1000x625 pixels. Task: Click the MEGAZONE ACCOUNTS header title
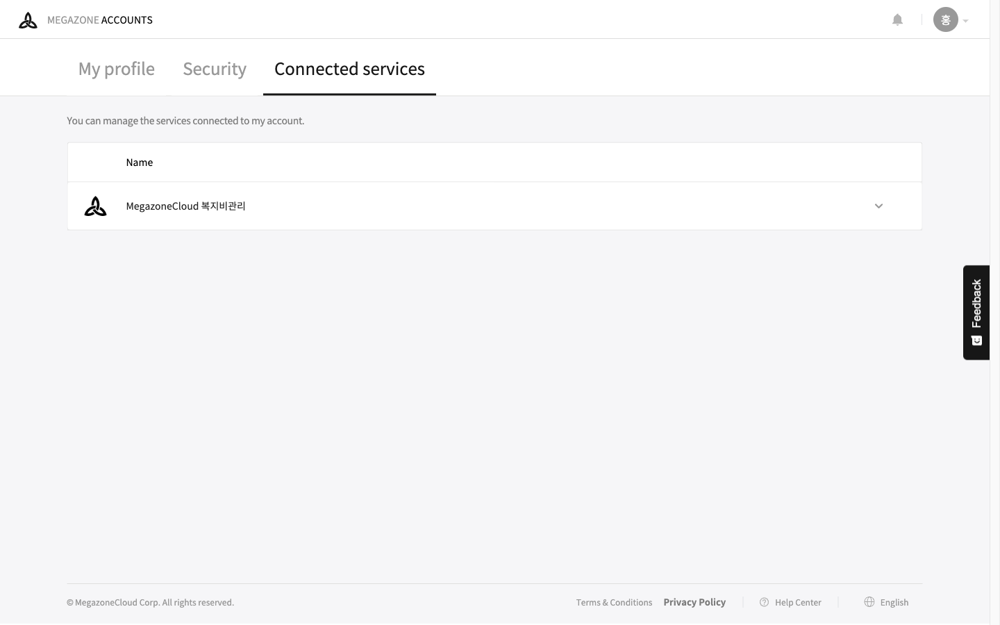pyautogui.click(x=100, y=20)
